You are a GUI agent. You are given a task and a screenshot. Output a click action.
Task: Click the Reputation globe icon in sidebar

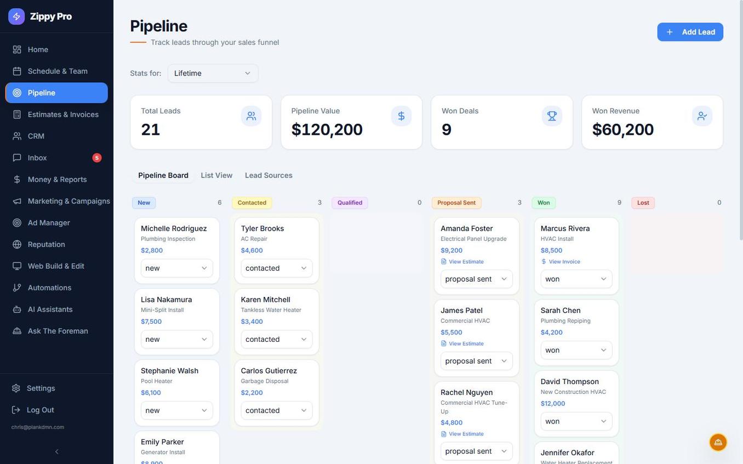[17, 244]
